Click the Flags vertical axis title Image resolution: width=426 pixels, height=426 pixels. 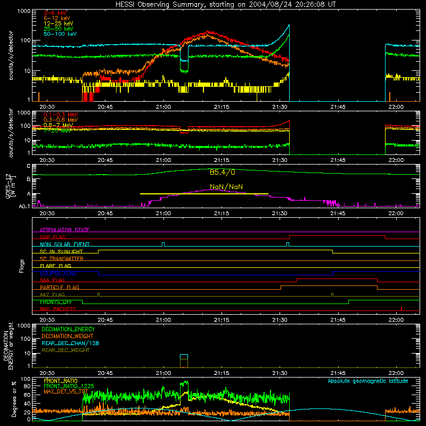22,266
